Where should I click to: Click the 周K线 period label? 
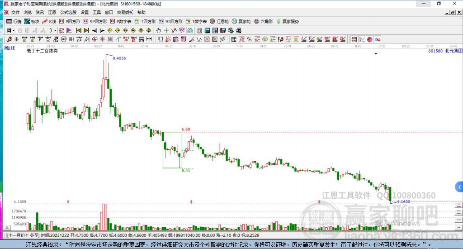click(x=9, y=48)
